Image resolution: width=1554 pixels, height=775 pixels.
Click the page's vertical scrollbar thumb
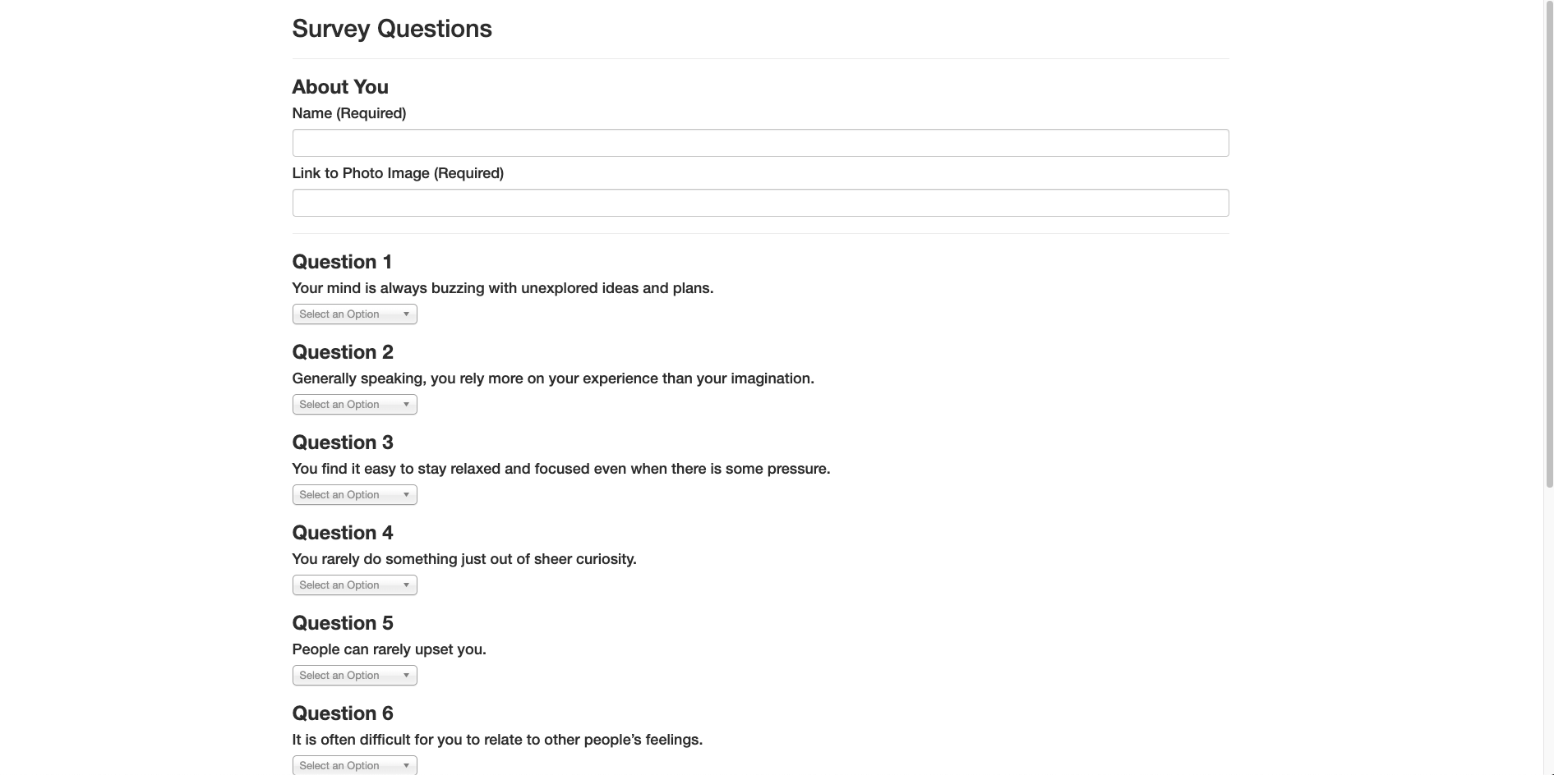[1549, 246]
